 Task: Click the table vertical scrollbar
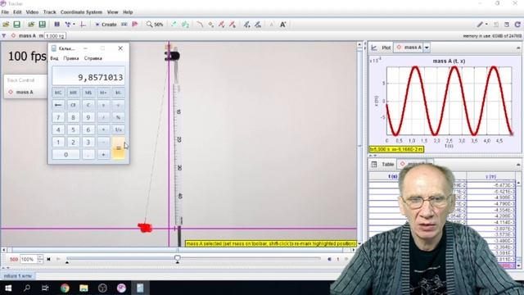(x=518, y=224)
